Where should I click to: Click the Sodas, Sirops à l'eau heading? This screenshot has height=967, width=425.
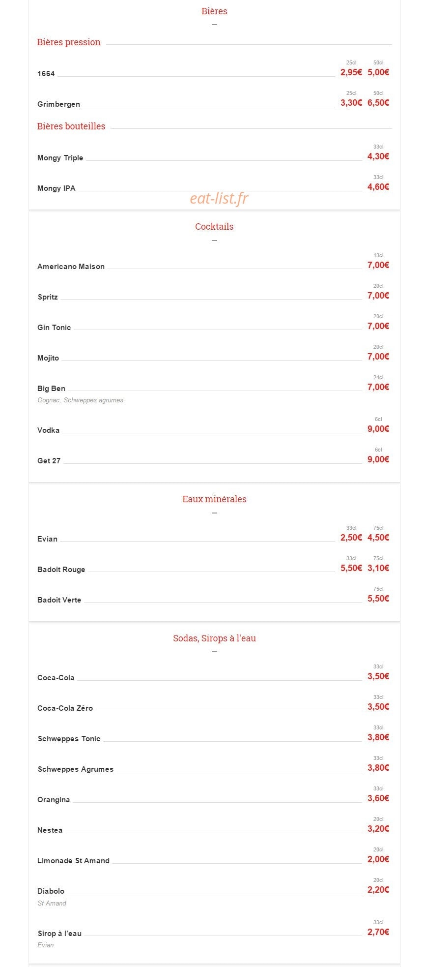[214, 638]
